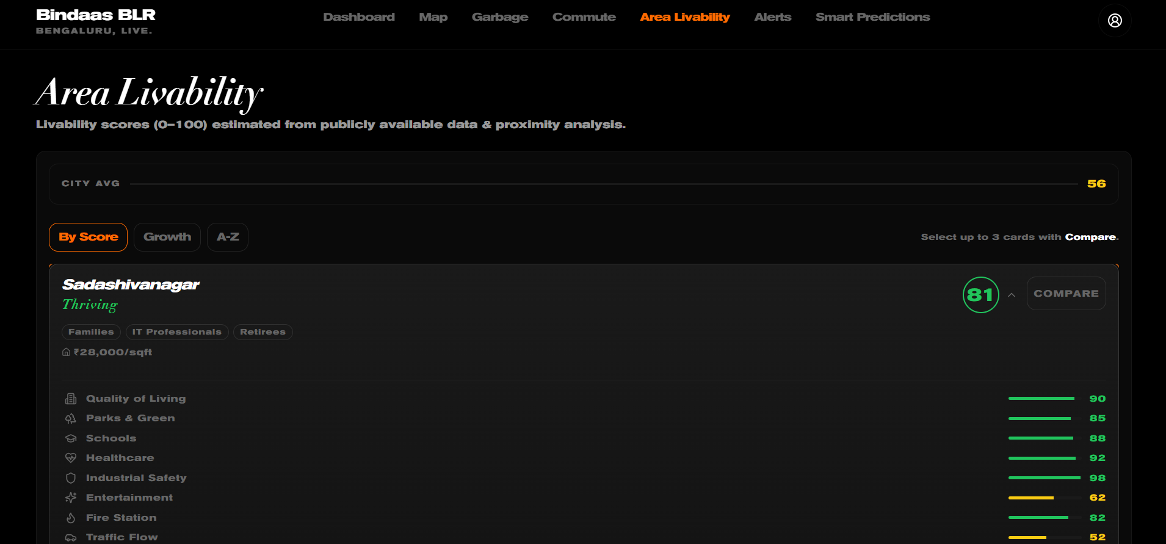Select the Area Livability nav item

click(685, 17)
